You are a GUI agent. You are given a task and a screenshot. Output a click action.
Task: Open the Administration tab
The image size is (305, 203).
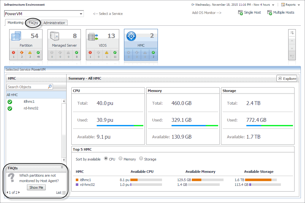click(x=54, y=23)
